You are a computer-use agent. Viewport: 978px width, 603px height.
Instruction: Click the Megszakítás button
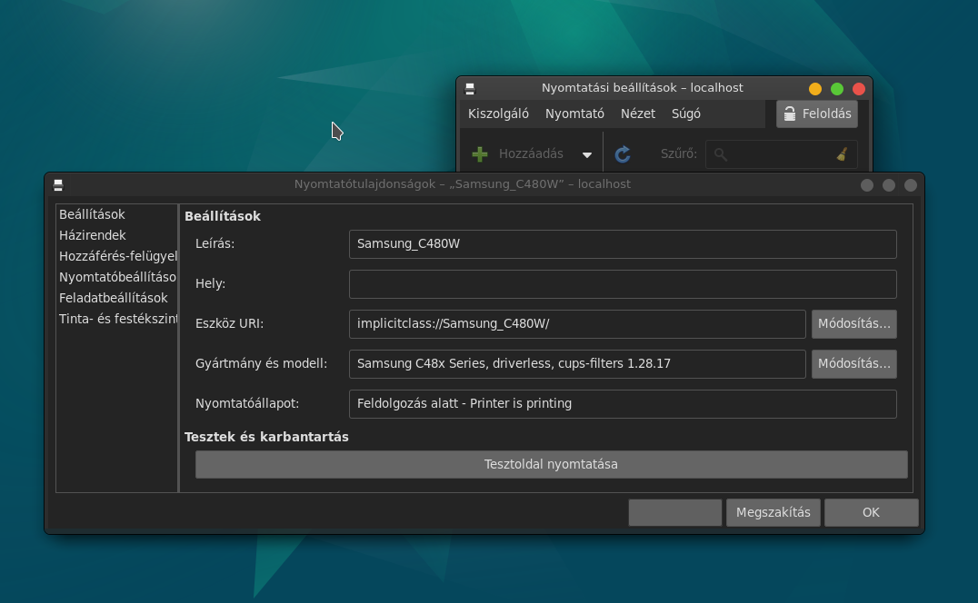[x=773, y=513]
